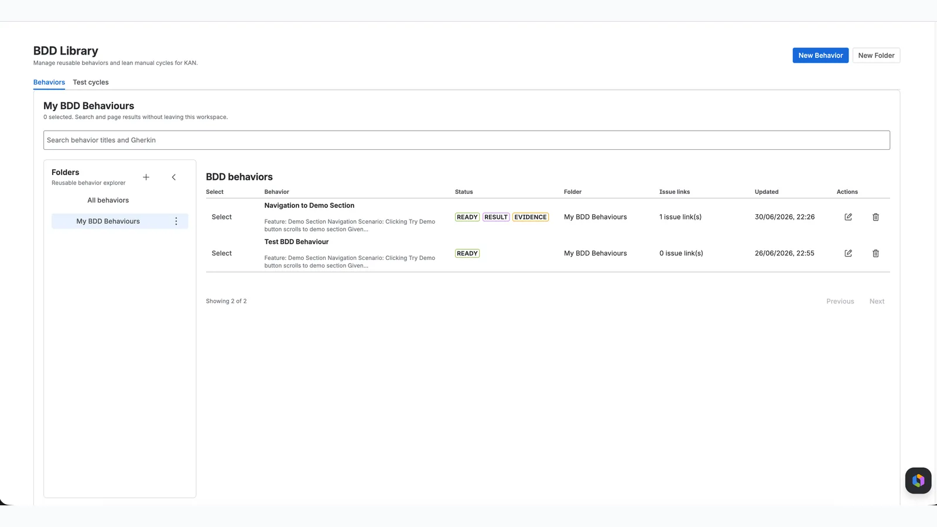Click the 1 issue link(s) cell
Viewport: 937px width, 527px height.
tap(680, 217)
